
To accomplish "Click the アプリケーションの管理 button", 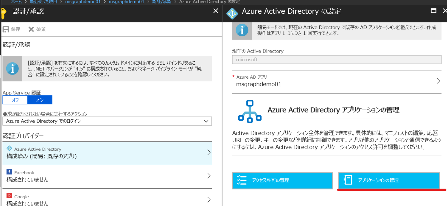I will pyautogui.click(x=389, y=181).
